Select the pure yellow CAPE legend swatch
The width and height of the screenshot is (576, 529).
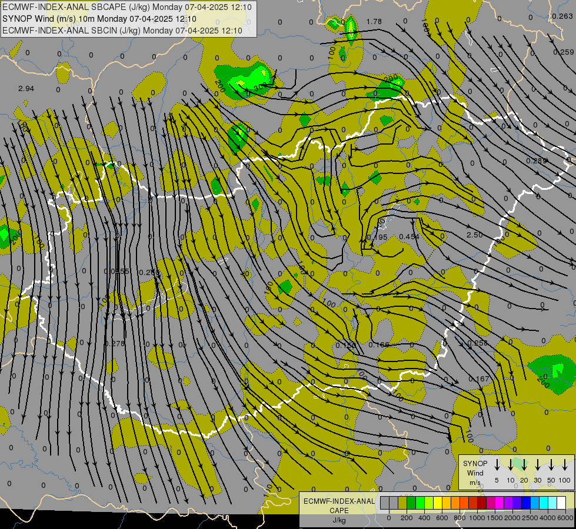[438, 503]
